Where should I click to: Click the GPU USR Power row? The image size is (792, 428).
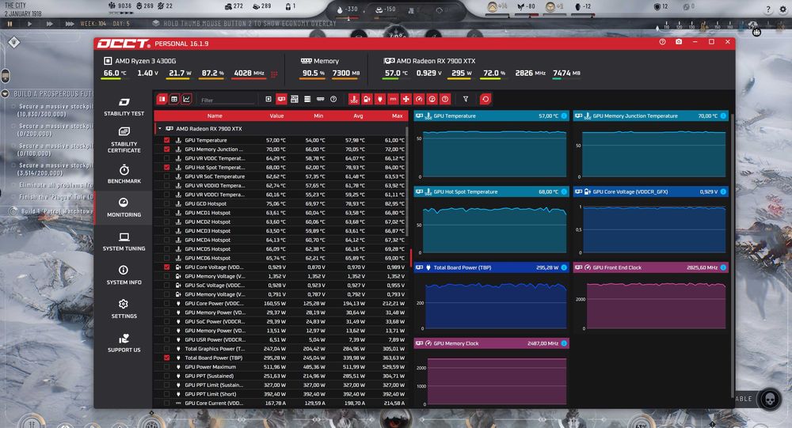coord(280,339)
